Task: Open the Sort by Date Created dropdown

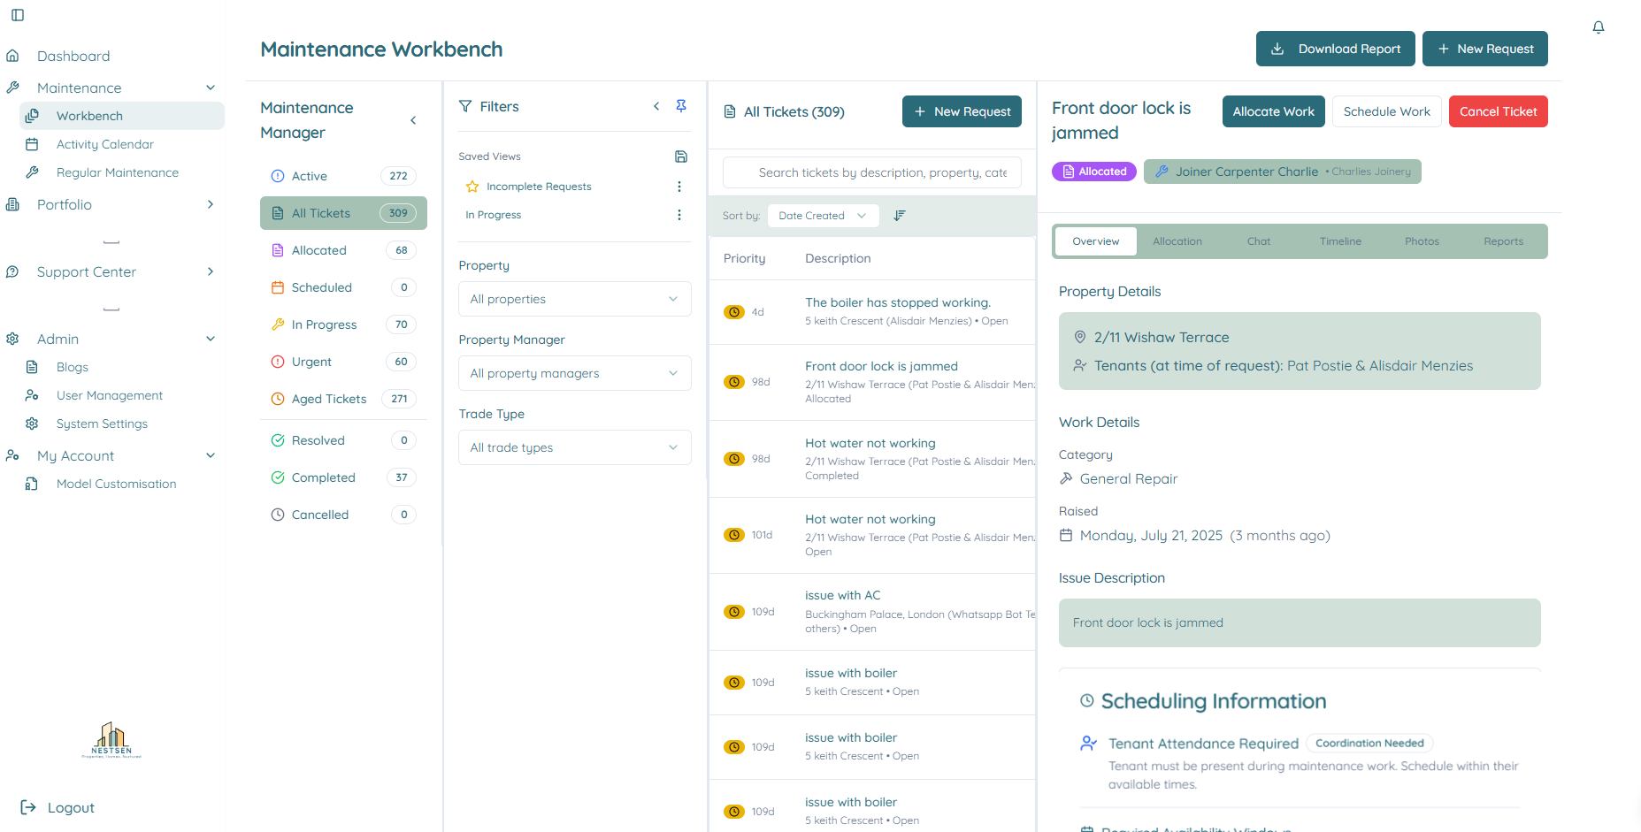Action: [x=822, y=216]
